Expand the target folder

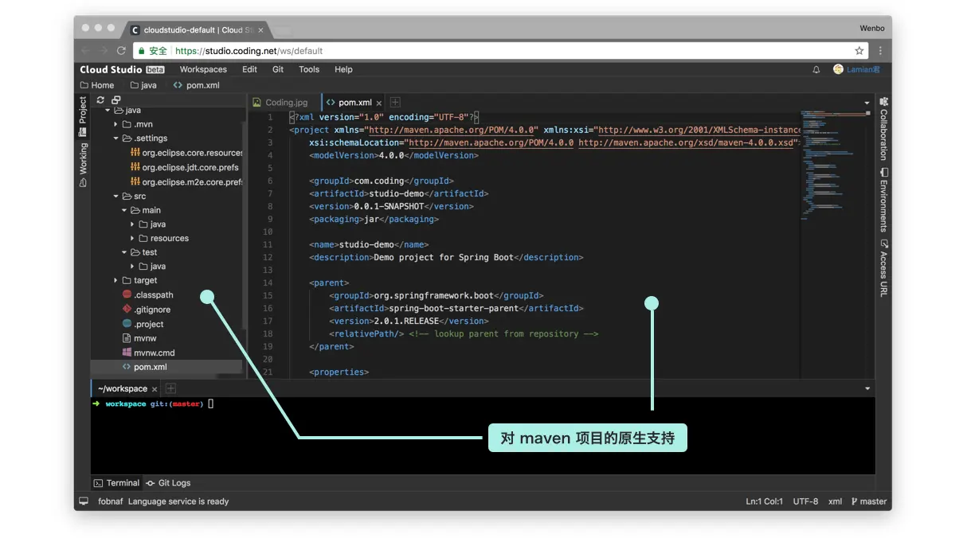tap(115, 280)
